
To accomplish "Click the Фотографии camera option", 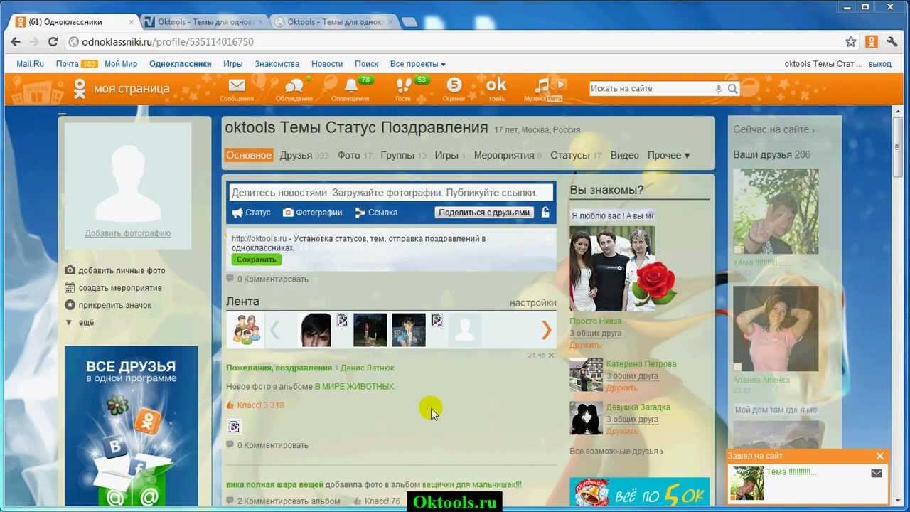I will coord(312,213).
